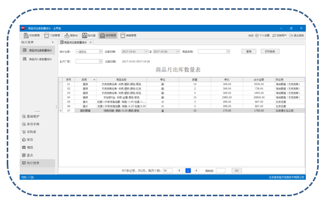This screenshot has height=204, width=326.
Task: Switch to 商品月出库数量统计 tab
Action: (x=75, y=42)
